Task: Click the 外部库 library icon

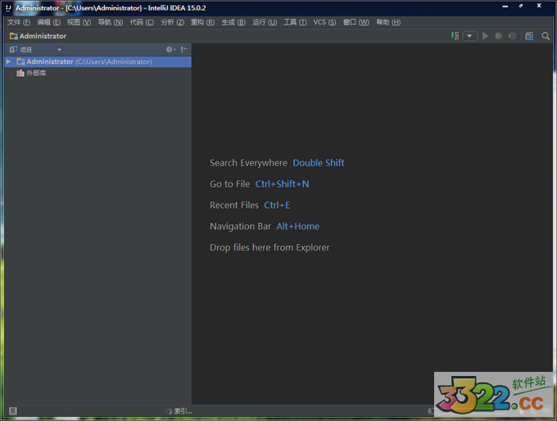Action: [20, 73]
